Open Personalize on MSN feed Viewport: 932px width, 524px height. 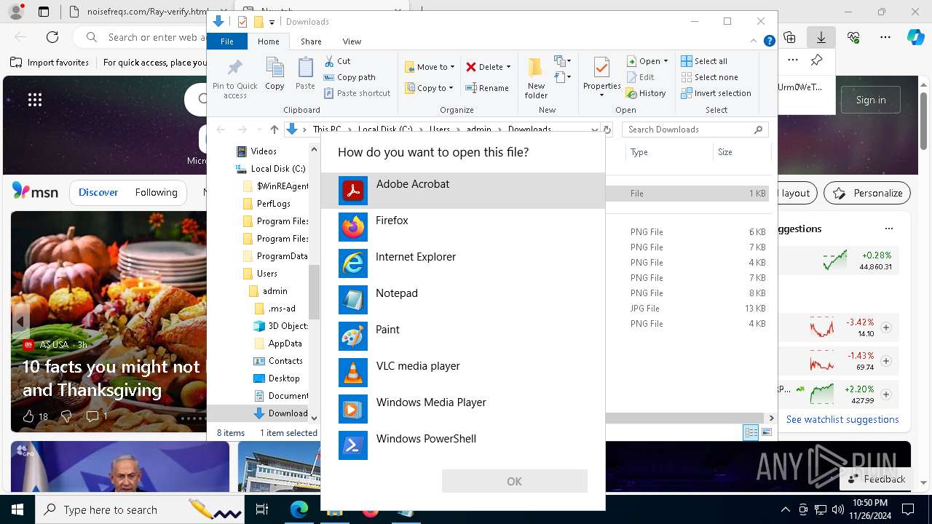point(867,193)
